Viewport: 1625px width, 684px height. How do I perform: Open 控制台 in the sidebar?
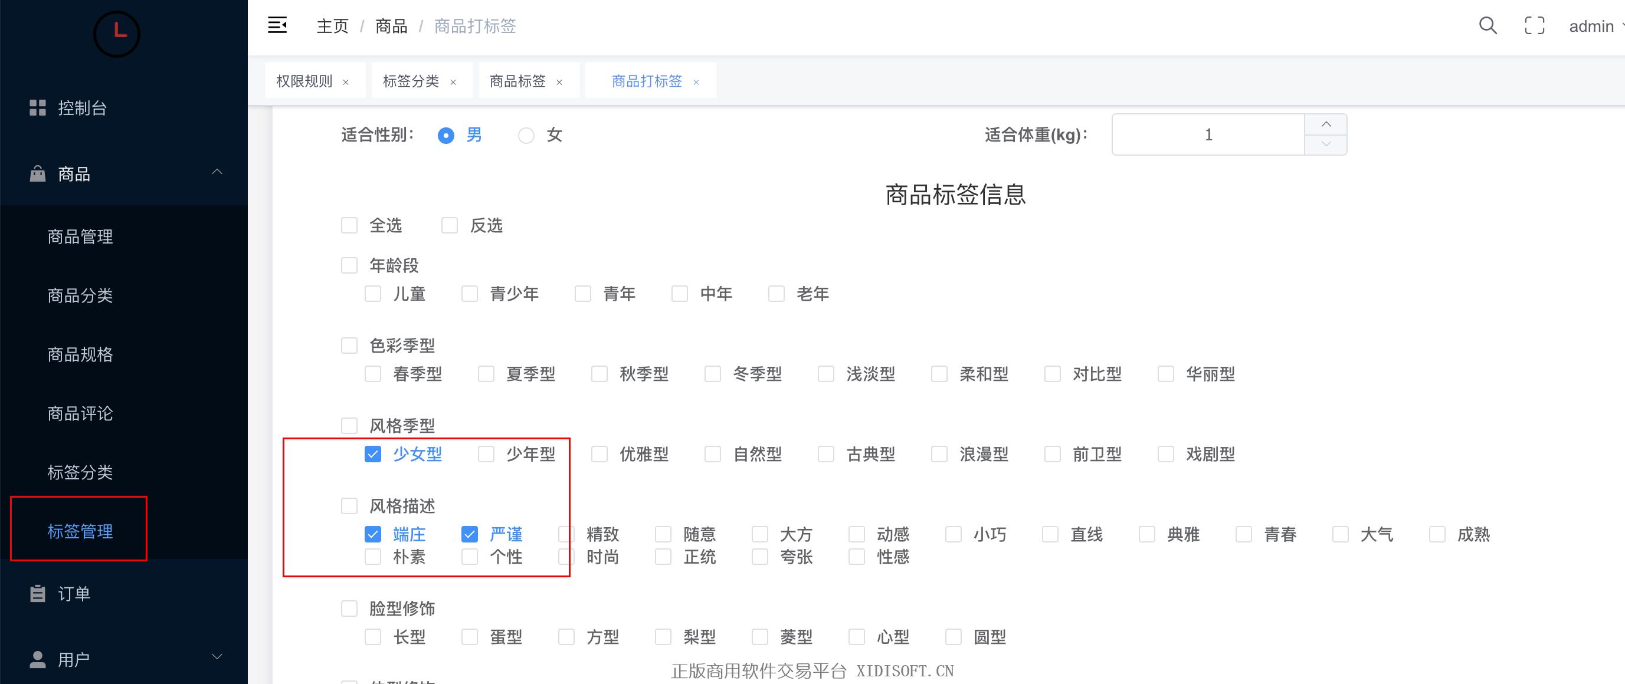coord(82,108)
